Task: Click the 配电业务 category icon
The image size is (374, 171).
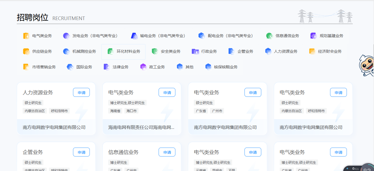Action: coord(202,36)
